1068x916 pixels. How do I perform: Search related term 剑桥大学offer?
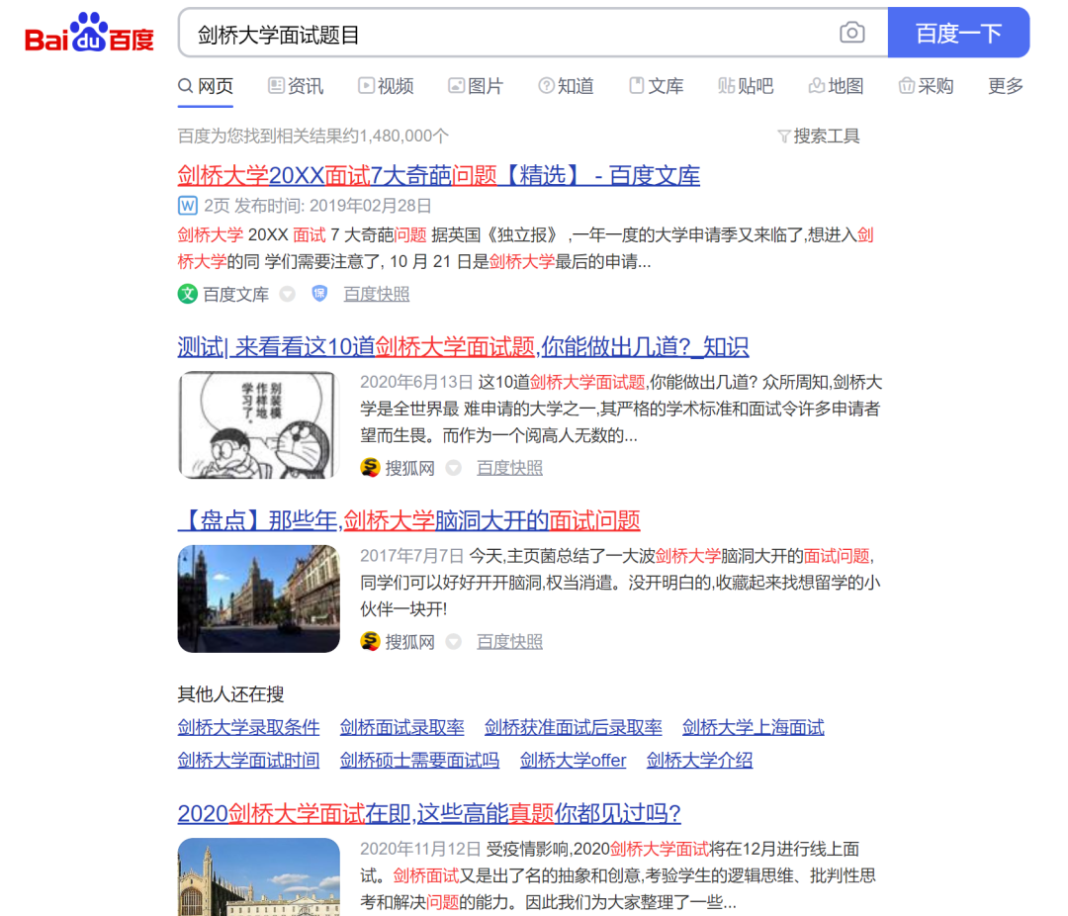tap(573, 760)
